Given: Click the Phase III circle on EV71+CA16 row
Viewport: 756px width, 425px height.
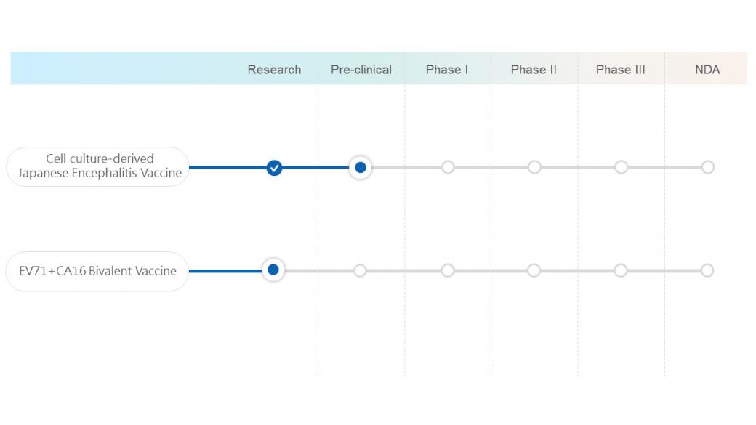Looking at the screenshot, I should 621,270.
